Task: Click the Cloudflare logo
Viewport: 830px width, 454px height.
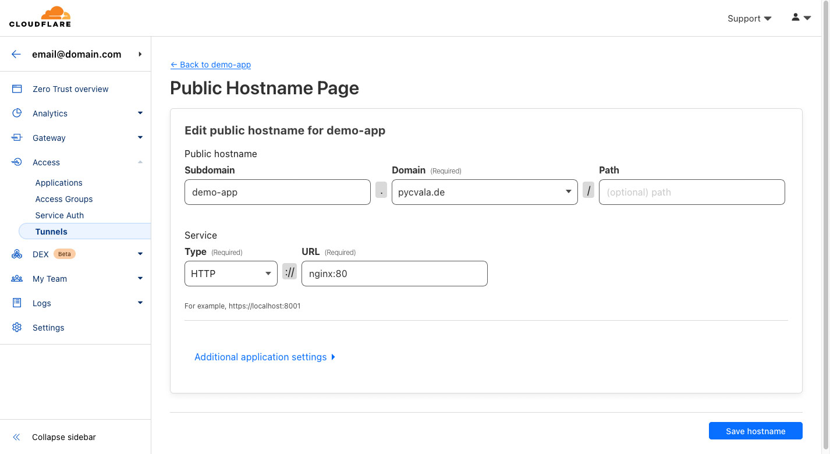Action: (40, 17)
